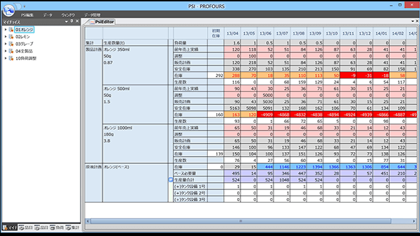Pin the マイチョイス panel

[x=71, y=21]
